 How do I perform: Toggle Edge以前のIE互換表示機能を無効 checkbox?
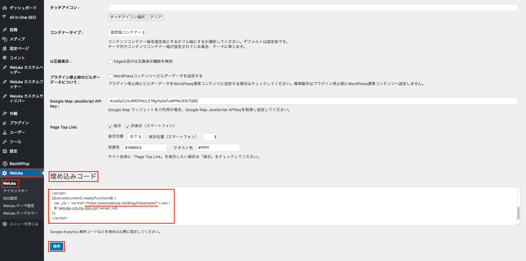[x=110, y=61]
